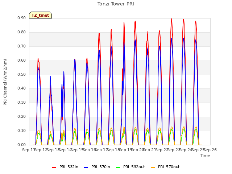Screen dimensions: 232x174
Task: Toggle the PRI_570in legend entry
Action: [97, 167]
